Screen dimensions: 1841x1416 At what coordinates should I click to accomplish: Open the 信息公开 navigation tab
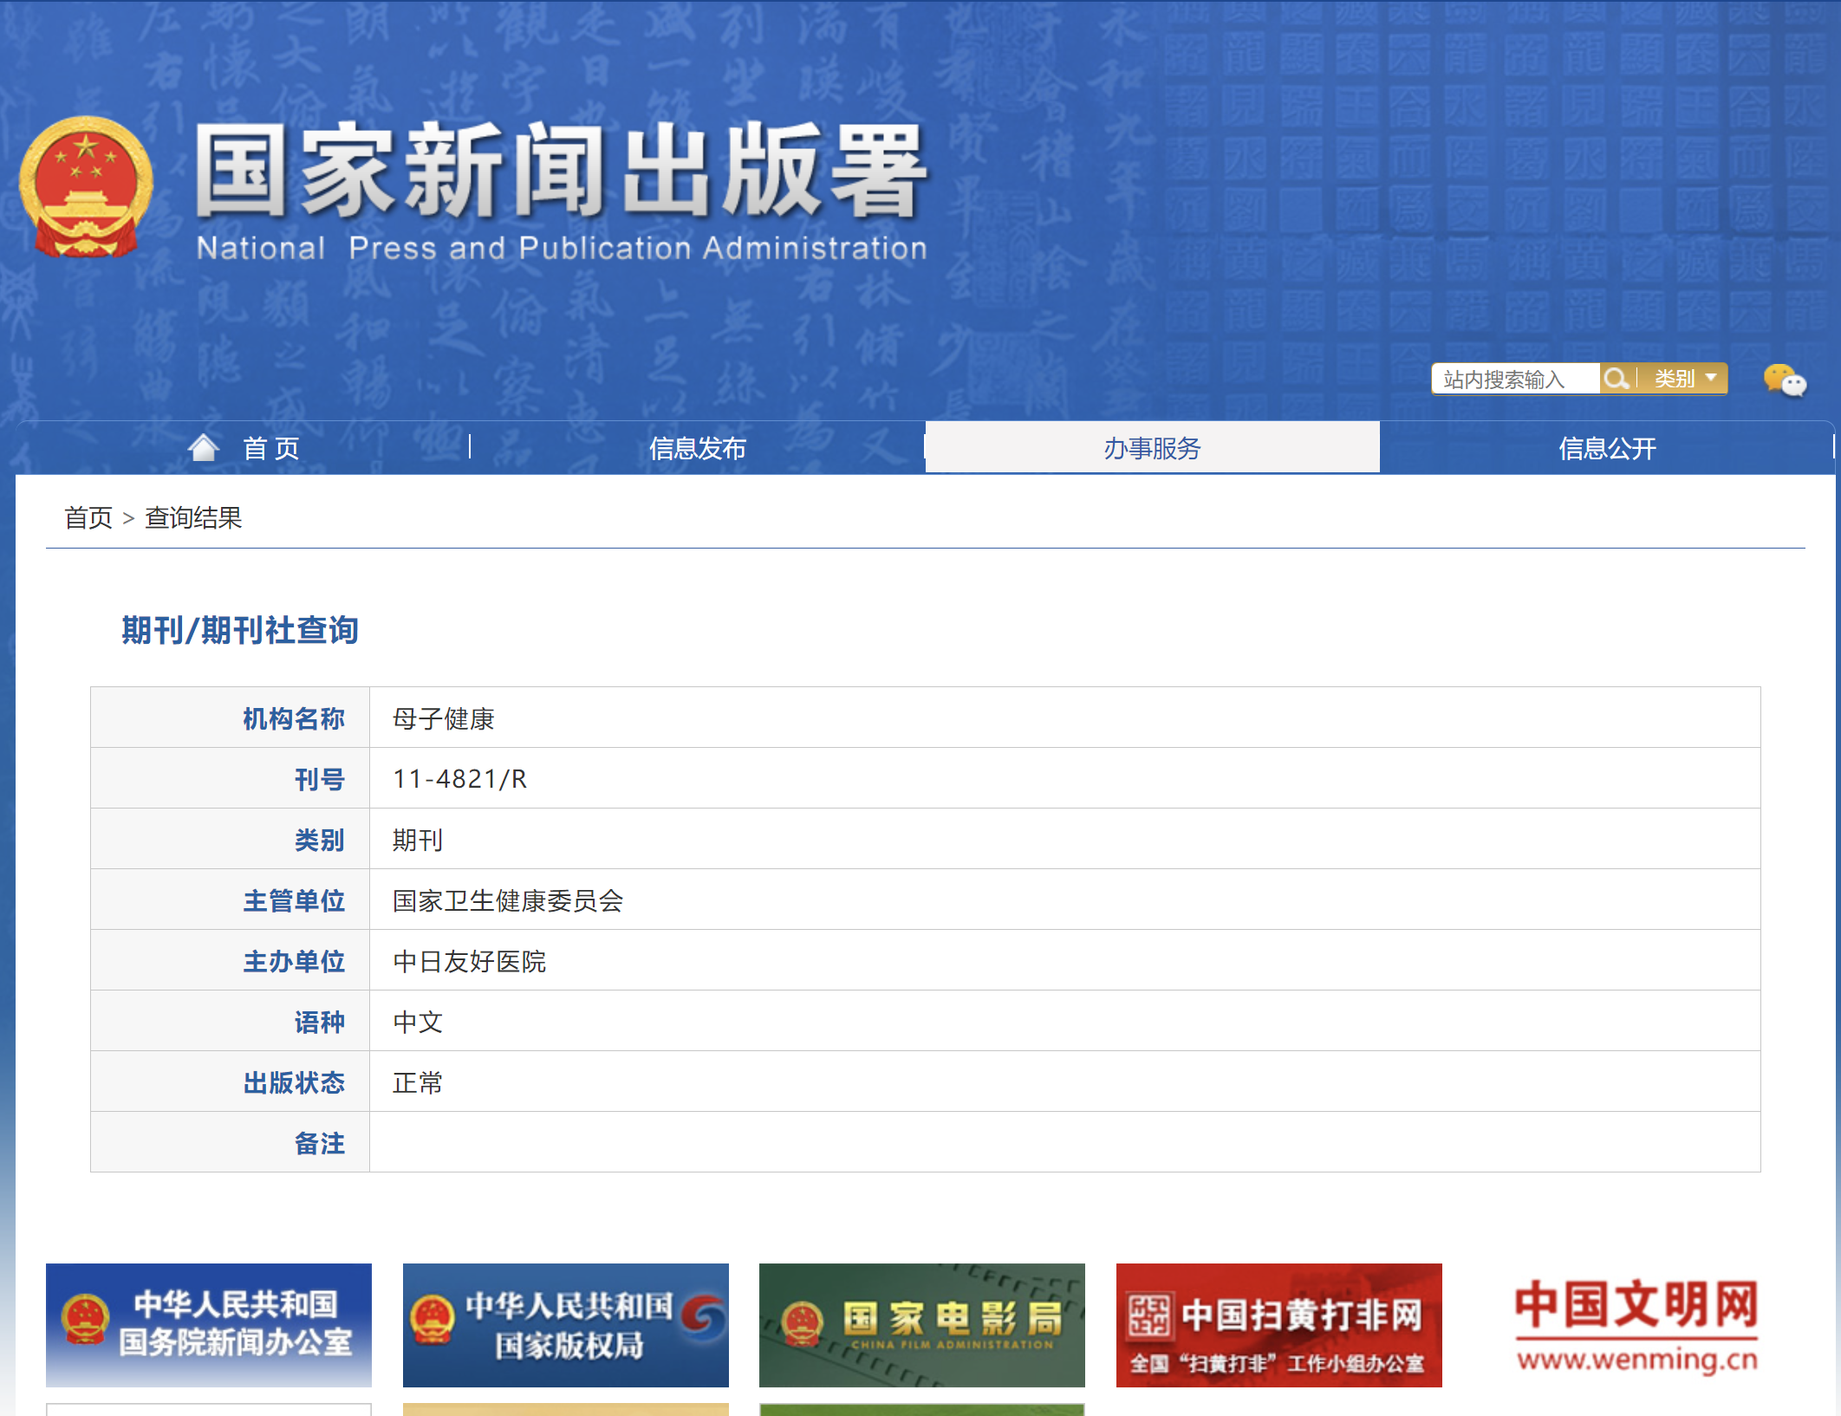[x=1607, y=447]
